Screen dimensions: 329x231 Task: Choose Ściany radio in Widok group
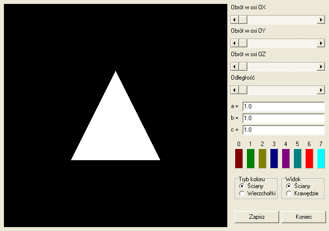(289, 186)
